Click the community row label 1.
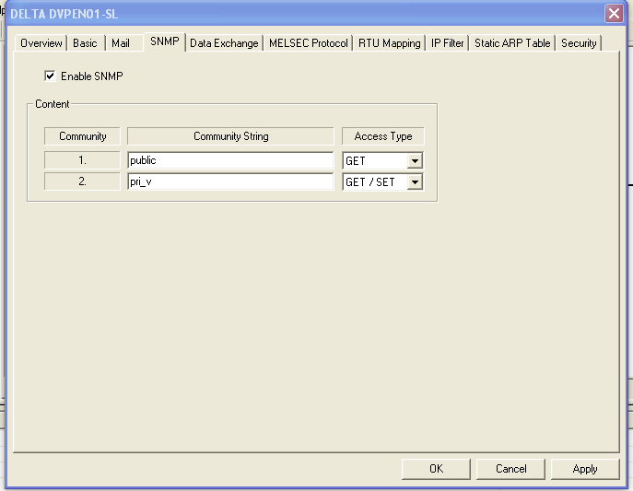Viewport: 633px width, 491px height. coord(82,160)
